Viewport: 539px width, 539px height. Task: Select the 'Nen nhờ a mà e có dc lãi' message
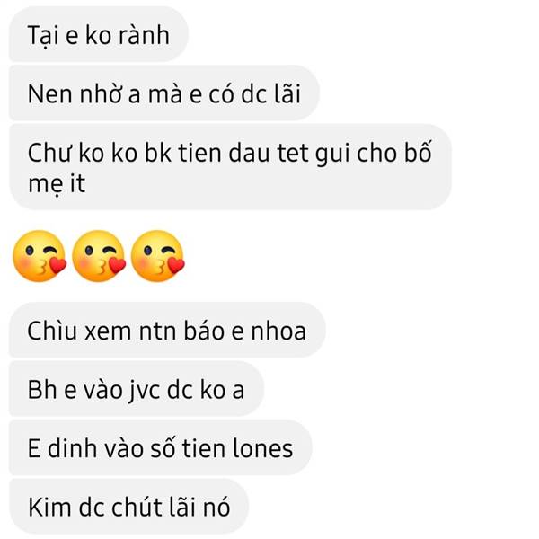tap(164, 93)
